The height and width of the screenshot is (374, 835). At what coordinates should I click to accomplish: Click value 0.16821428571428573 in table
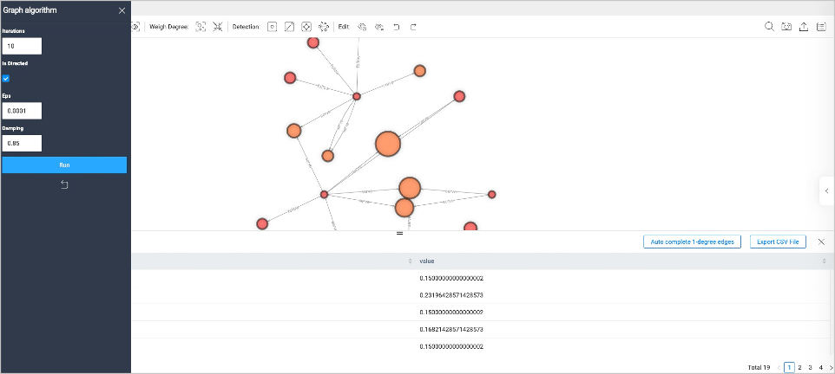tap(451, 329)
